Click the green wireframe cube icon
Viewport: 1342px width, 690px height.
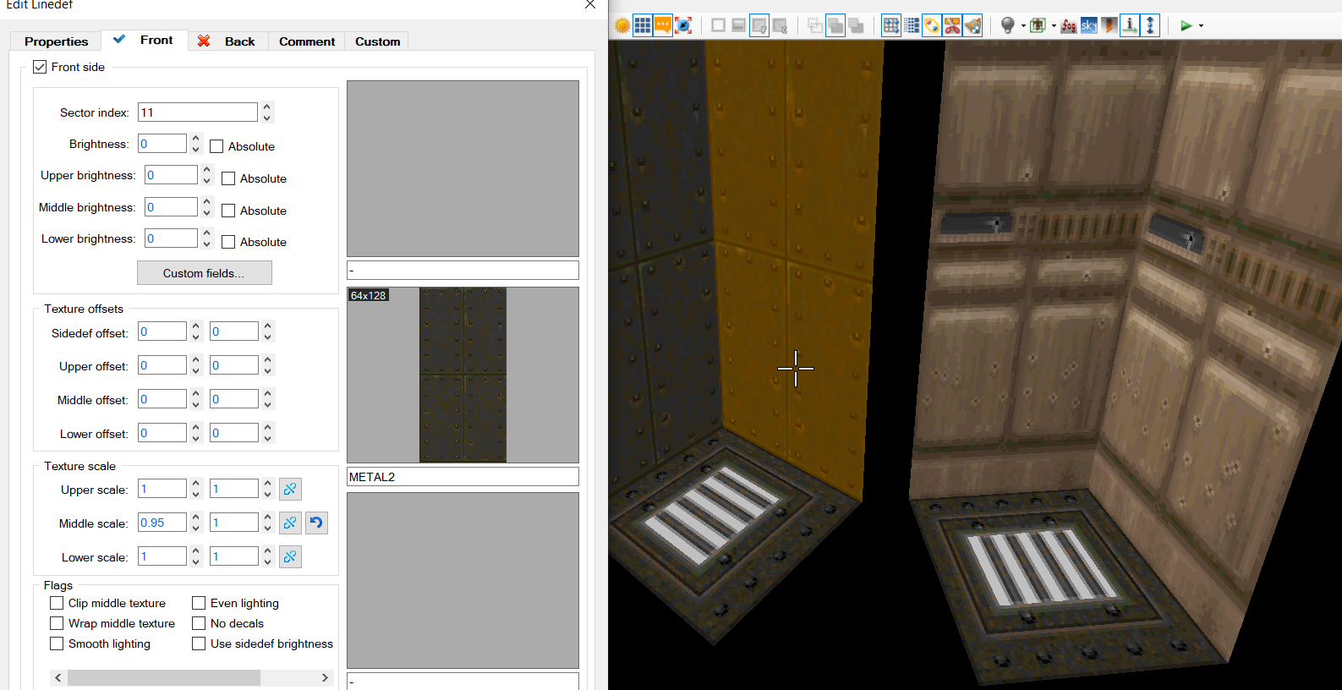pos(1038,25)
